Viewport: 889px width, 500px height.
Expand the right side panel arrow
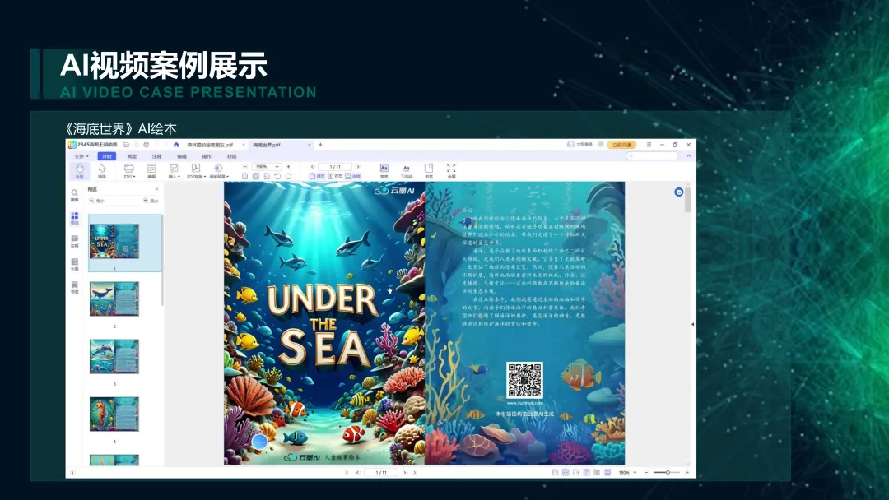pyautogui.click(x=692, y=325)
